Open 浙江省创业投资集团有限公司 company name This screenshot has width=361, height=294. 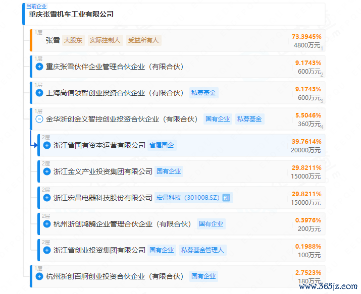click(99, 250)
